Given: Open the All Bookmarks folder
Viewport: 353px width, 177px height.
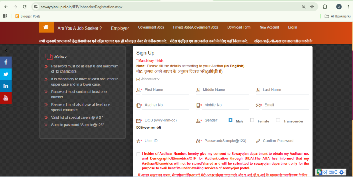Looking at the screenshot, I should pyautogui.click(x=337, y=16).
